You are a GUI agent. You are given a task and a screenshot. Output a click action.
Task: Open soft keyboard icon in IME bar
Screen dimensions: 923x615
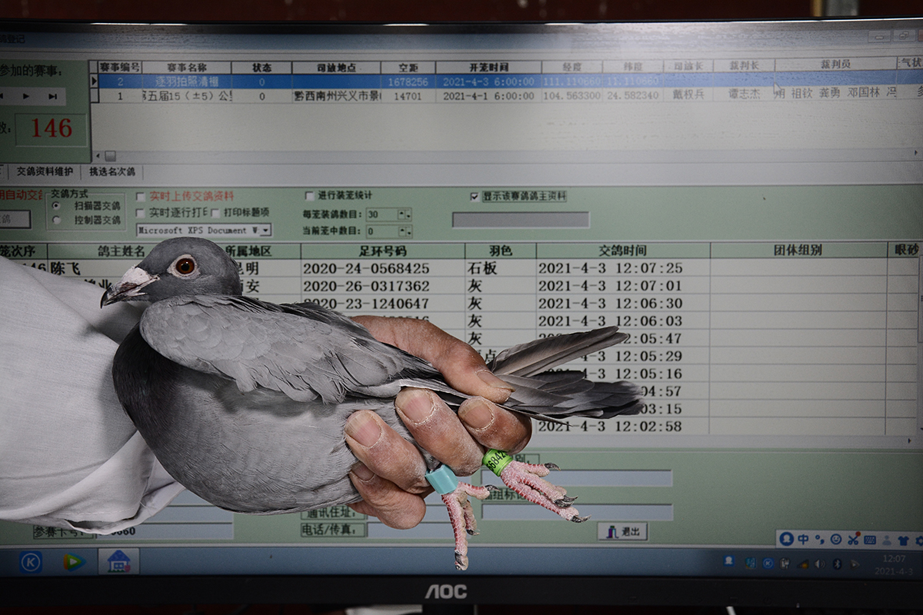pos(870,539)
